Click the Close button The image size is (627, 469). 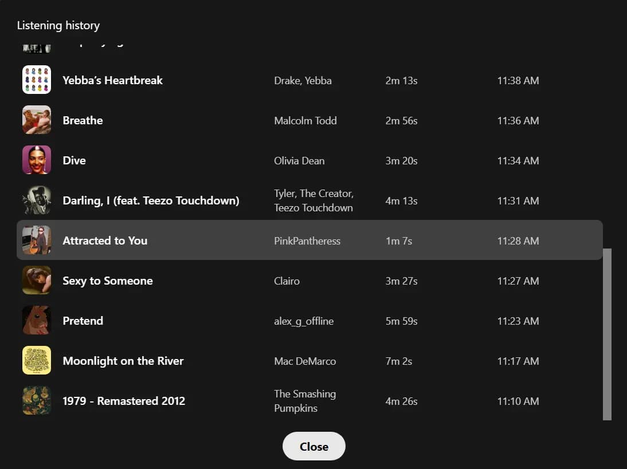[x=313, y=446]
